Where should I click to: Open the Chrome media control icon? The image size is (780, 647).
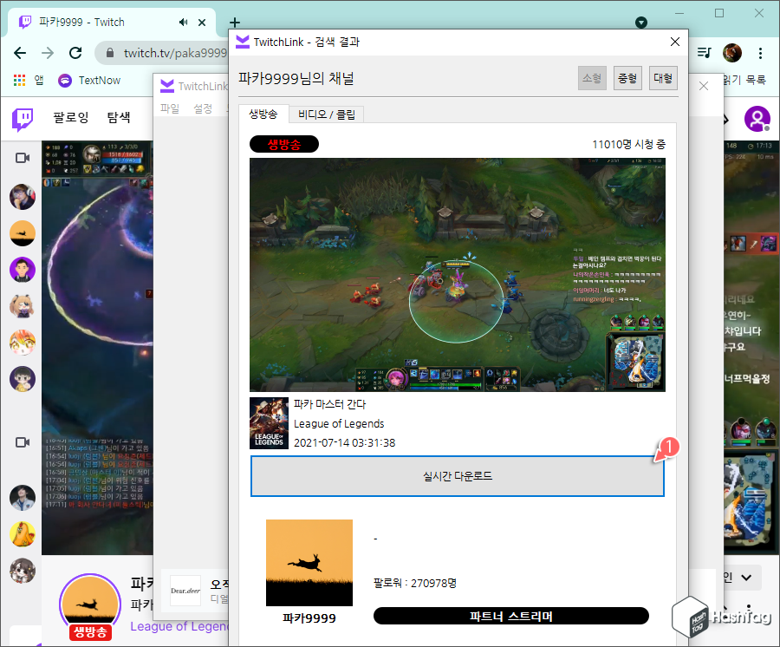[705, 52]
